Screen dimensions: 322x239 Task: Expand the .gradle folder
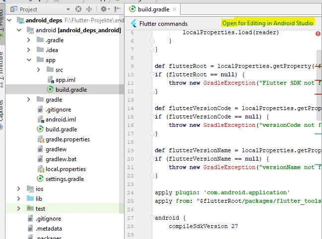pyautogui.click(x=29, y=40)
